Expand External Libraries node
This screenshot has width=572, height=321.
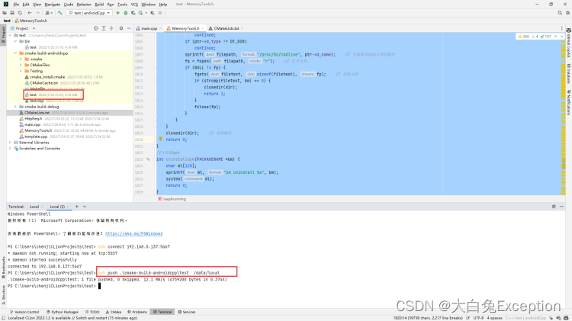point(10,143)
